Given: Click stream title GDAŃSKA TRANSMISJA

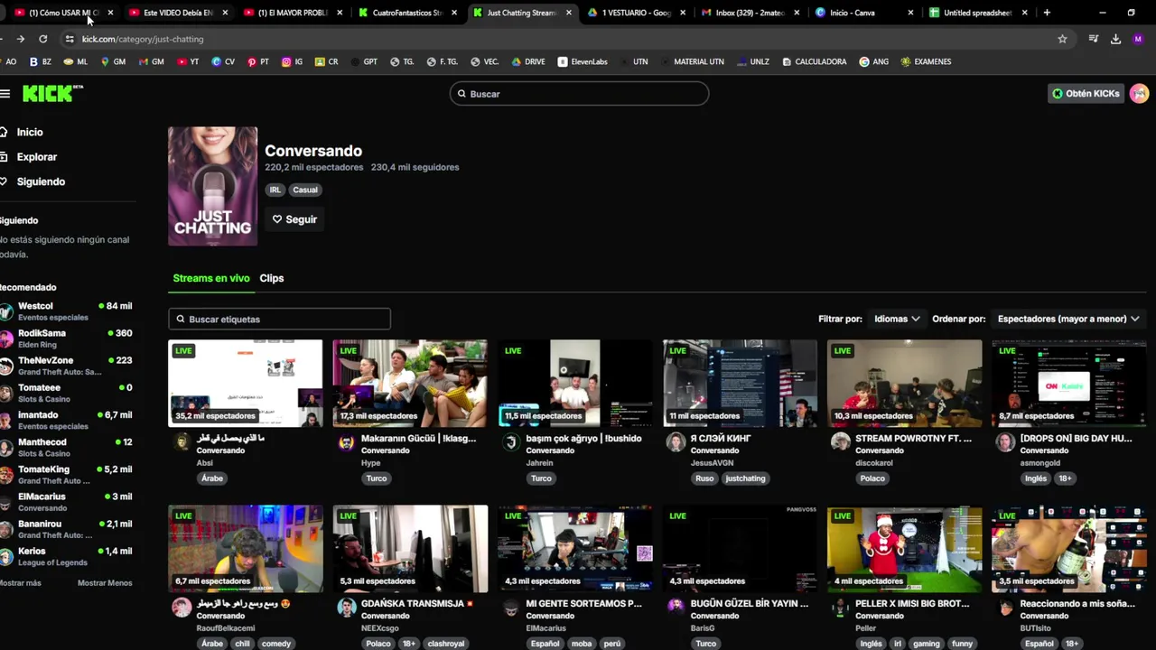Looking at the screenshot, I should point(416,604).
